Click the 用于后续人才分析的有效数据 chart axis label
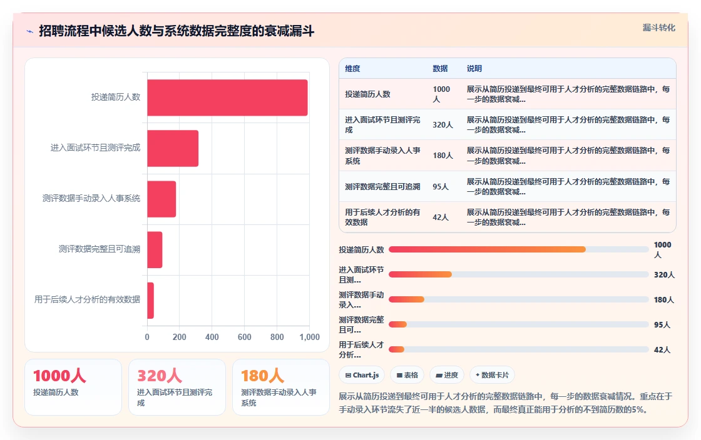The image size is (701, 440). tap(87, 299)
